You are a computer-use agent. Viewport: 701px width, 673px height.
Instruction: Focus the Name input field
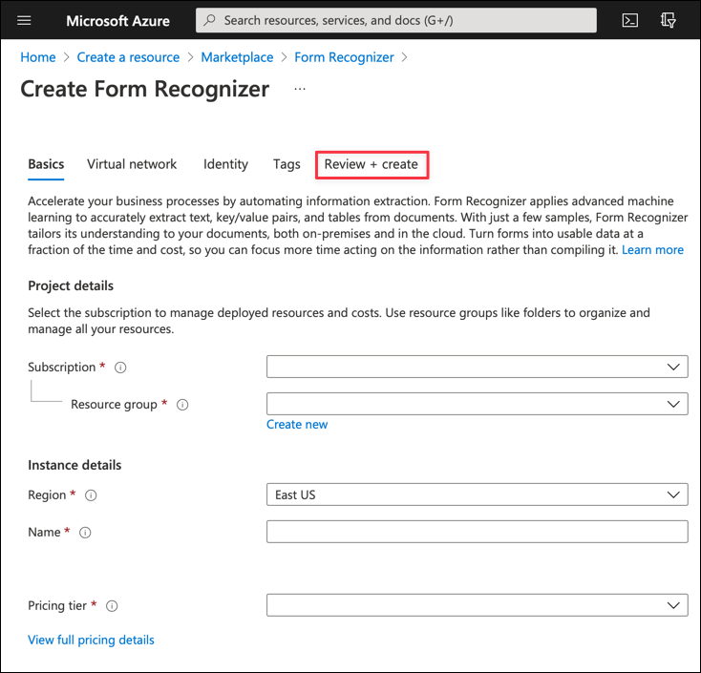click(477, 532)
